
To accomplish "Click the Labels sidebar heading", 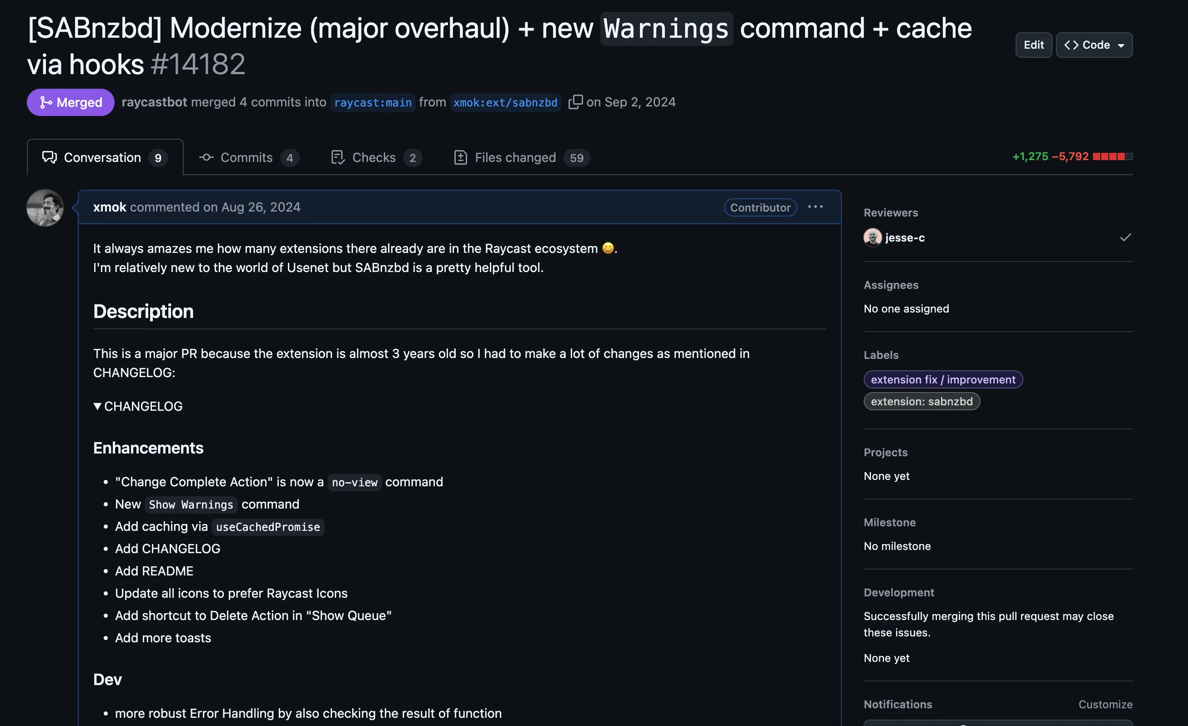I will point(881,355).
